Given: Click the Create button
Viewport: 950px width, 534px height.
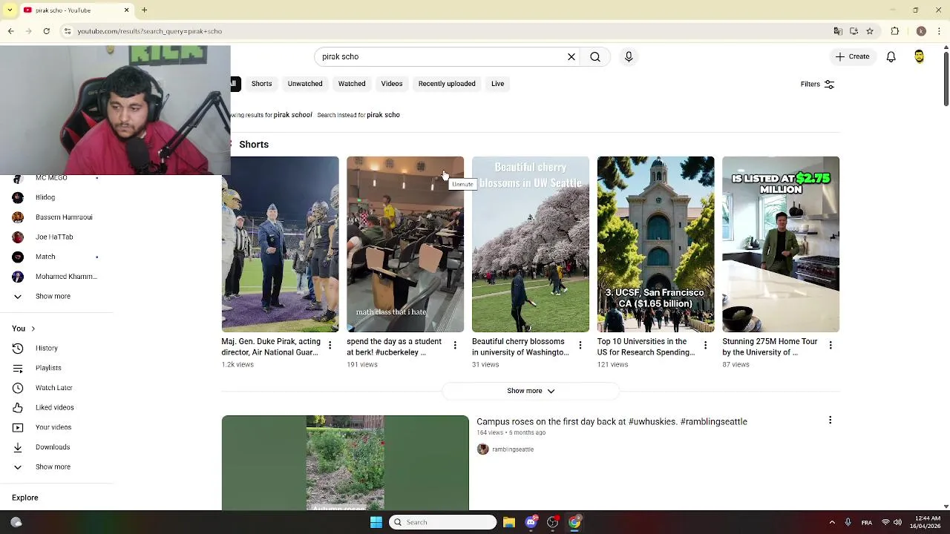Looking at the screenshot, I should [852, 56].
